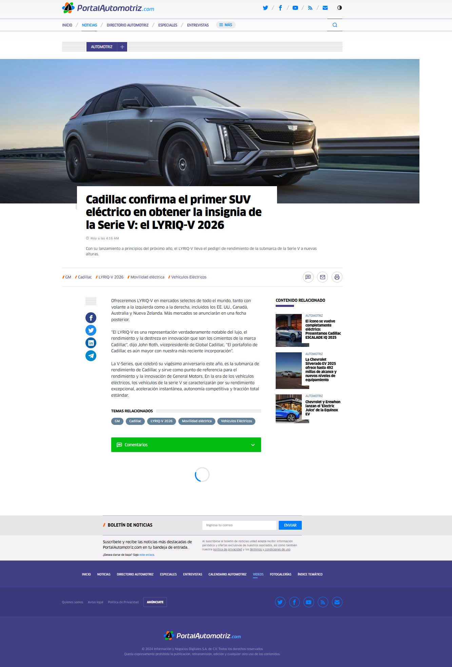This screenshot has width=452, height=667.
Task: Expand the green Comentarios panel chevron
Action: (253, 445)
